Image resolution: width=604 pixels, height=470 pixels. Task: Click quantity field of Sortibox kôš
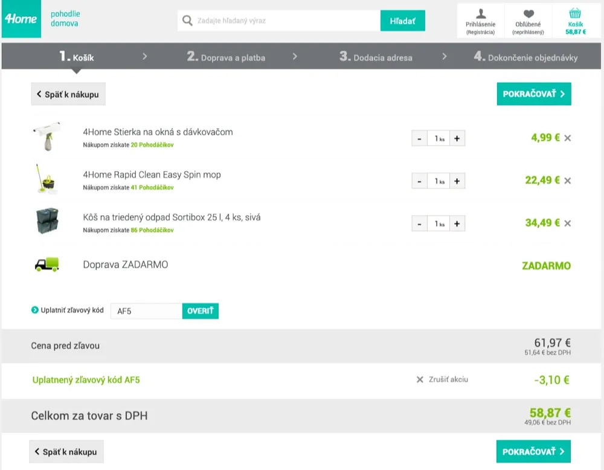[x=439, y=224]
